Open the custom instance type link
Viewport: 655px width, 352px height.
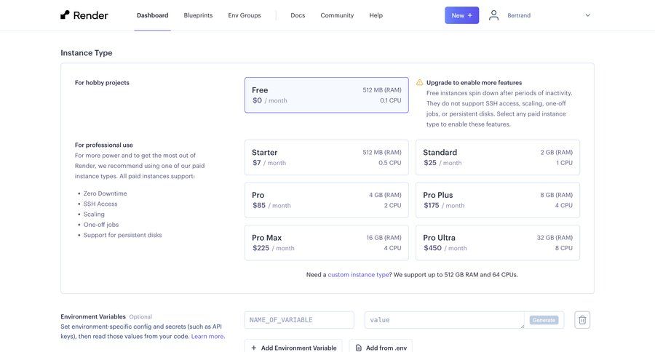(358, 275)
